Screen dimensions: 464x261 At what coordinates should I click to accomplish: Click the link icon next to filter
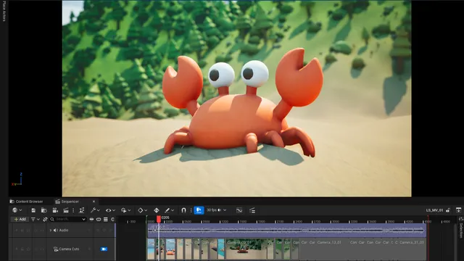click(x=45, y=219)
